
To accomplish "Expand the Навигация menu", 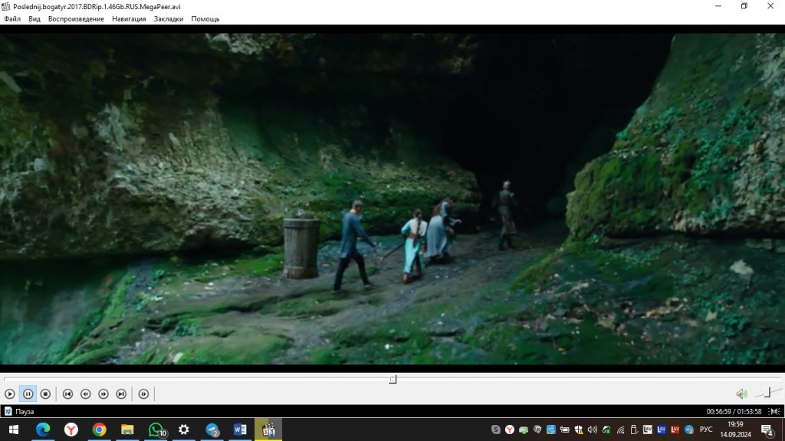I will pos(129,19).
